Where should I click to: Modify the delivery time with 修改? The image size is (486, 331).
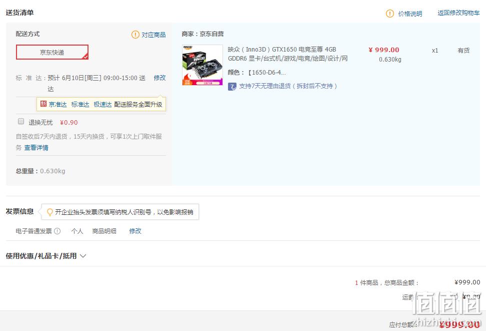click(x=159, y=78)
